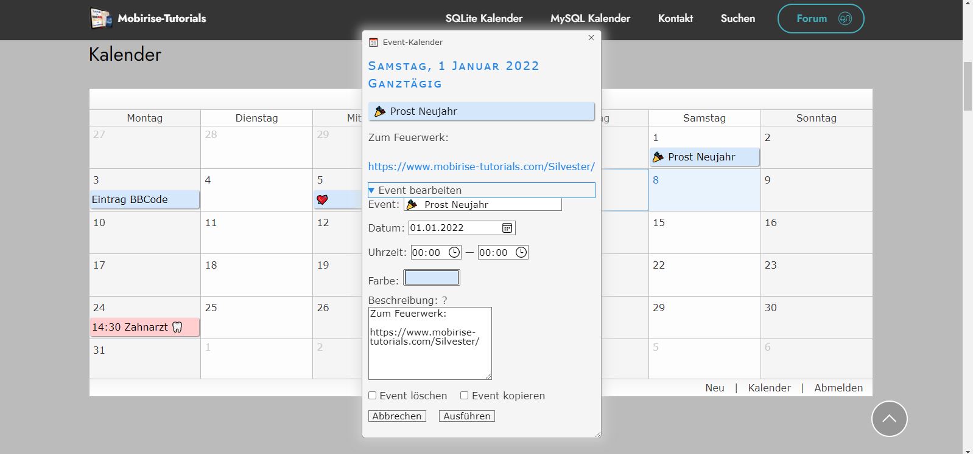The image size is (973, 454).
Task: Click the Forum button chat icon
Action: pyautogui.click(x=845, y=18)
